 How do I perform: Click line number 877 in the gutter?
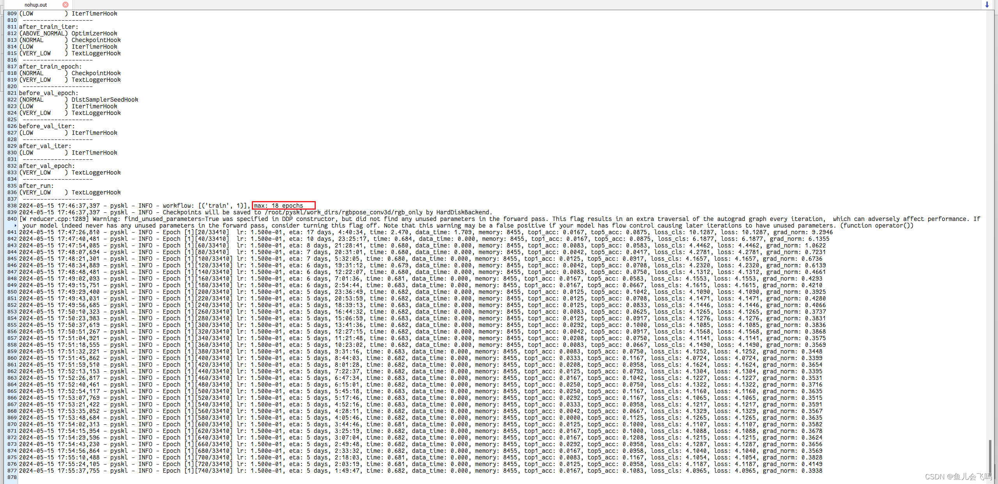[12, 470]
